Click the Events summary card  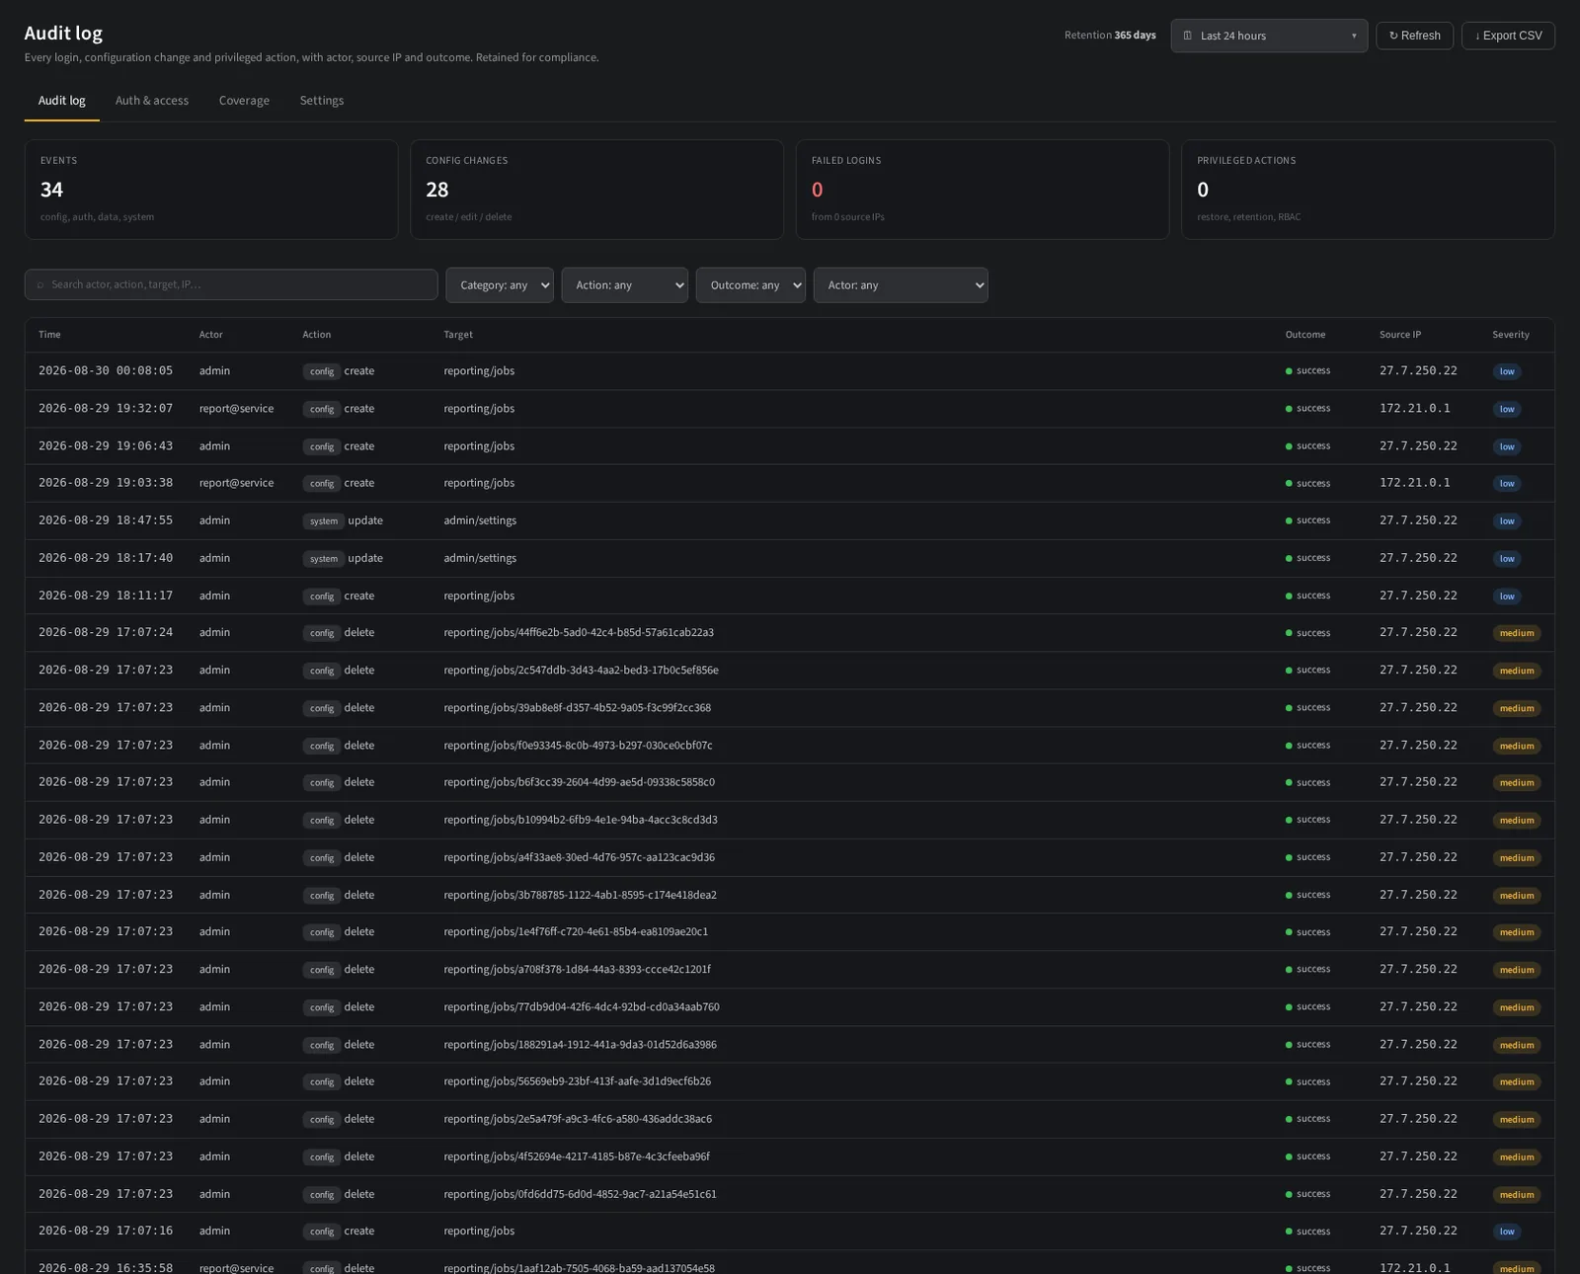211,190
